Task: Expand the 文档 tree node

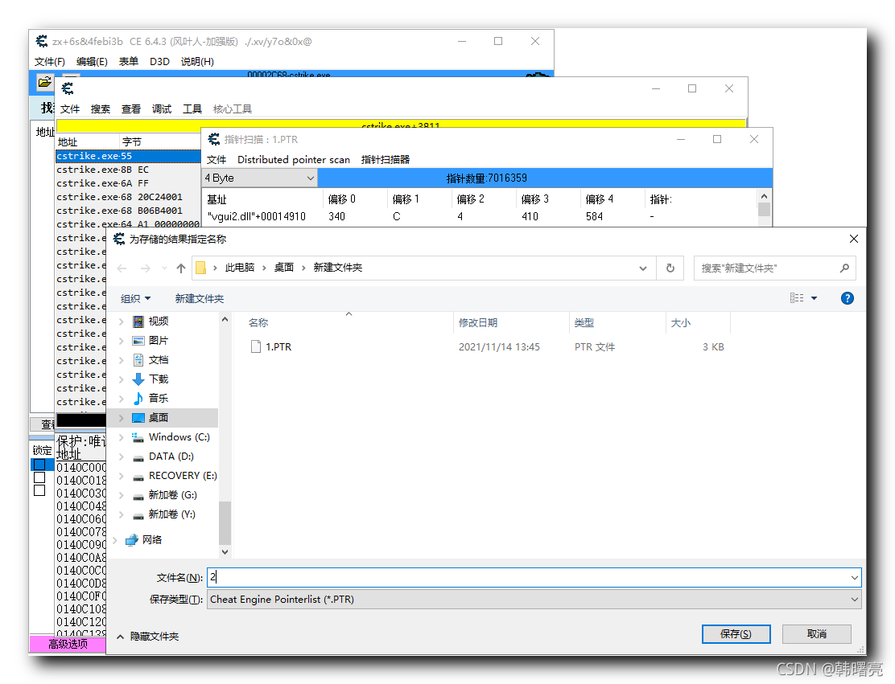Action: click(x=121, y=360)
